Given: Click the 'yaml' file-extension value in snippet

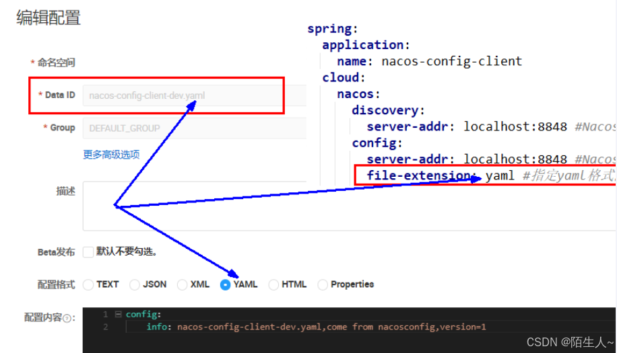Looking at the screenshot, I should 500,175.
